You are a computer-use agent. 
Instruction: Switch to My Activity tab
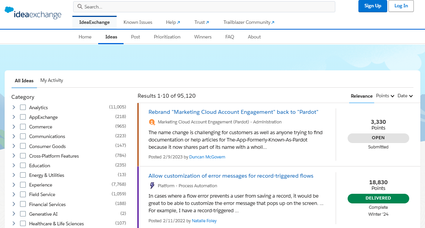click(x=52, y=80)
